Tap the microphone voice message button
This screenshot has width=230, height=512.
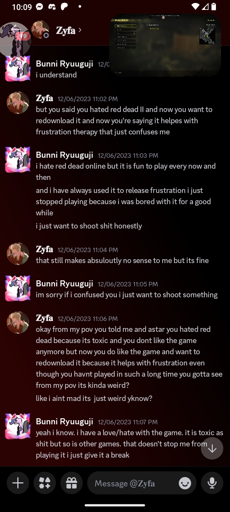click(x=212, y=483)
